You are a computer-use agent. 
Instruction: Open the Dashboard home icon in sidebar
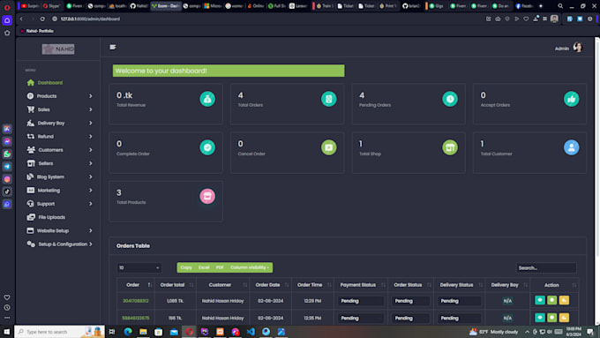(31, 83)
